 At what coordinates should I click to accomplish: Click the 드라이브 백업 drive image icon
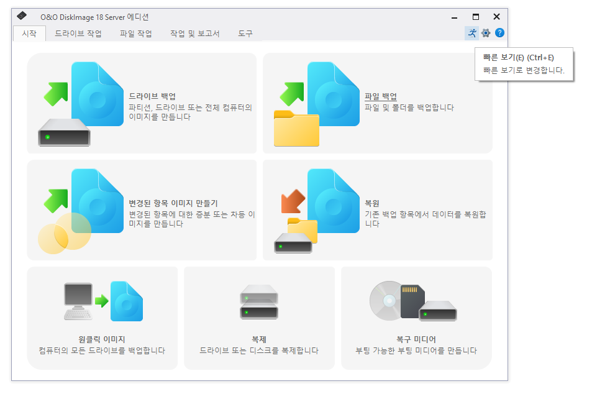(x=81, y=104)
